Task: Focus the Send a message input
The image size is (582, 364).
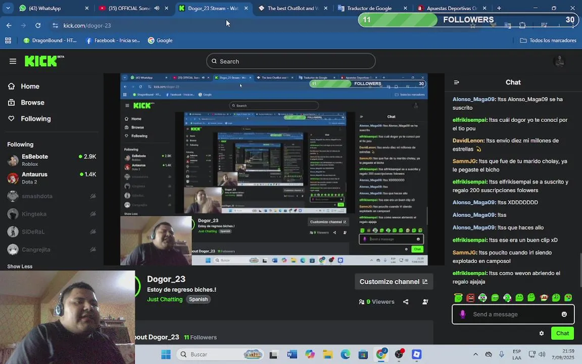Action: (x=513, y=314)
